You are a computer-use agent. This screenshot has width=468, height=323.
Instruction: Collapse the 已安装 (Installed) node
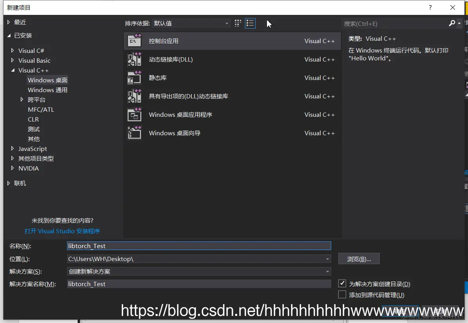9,36
